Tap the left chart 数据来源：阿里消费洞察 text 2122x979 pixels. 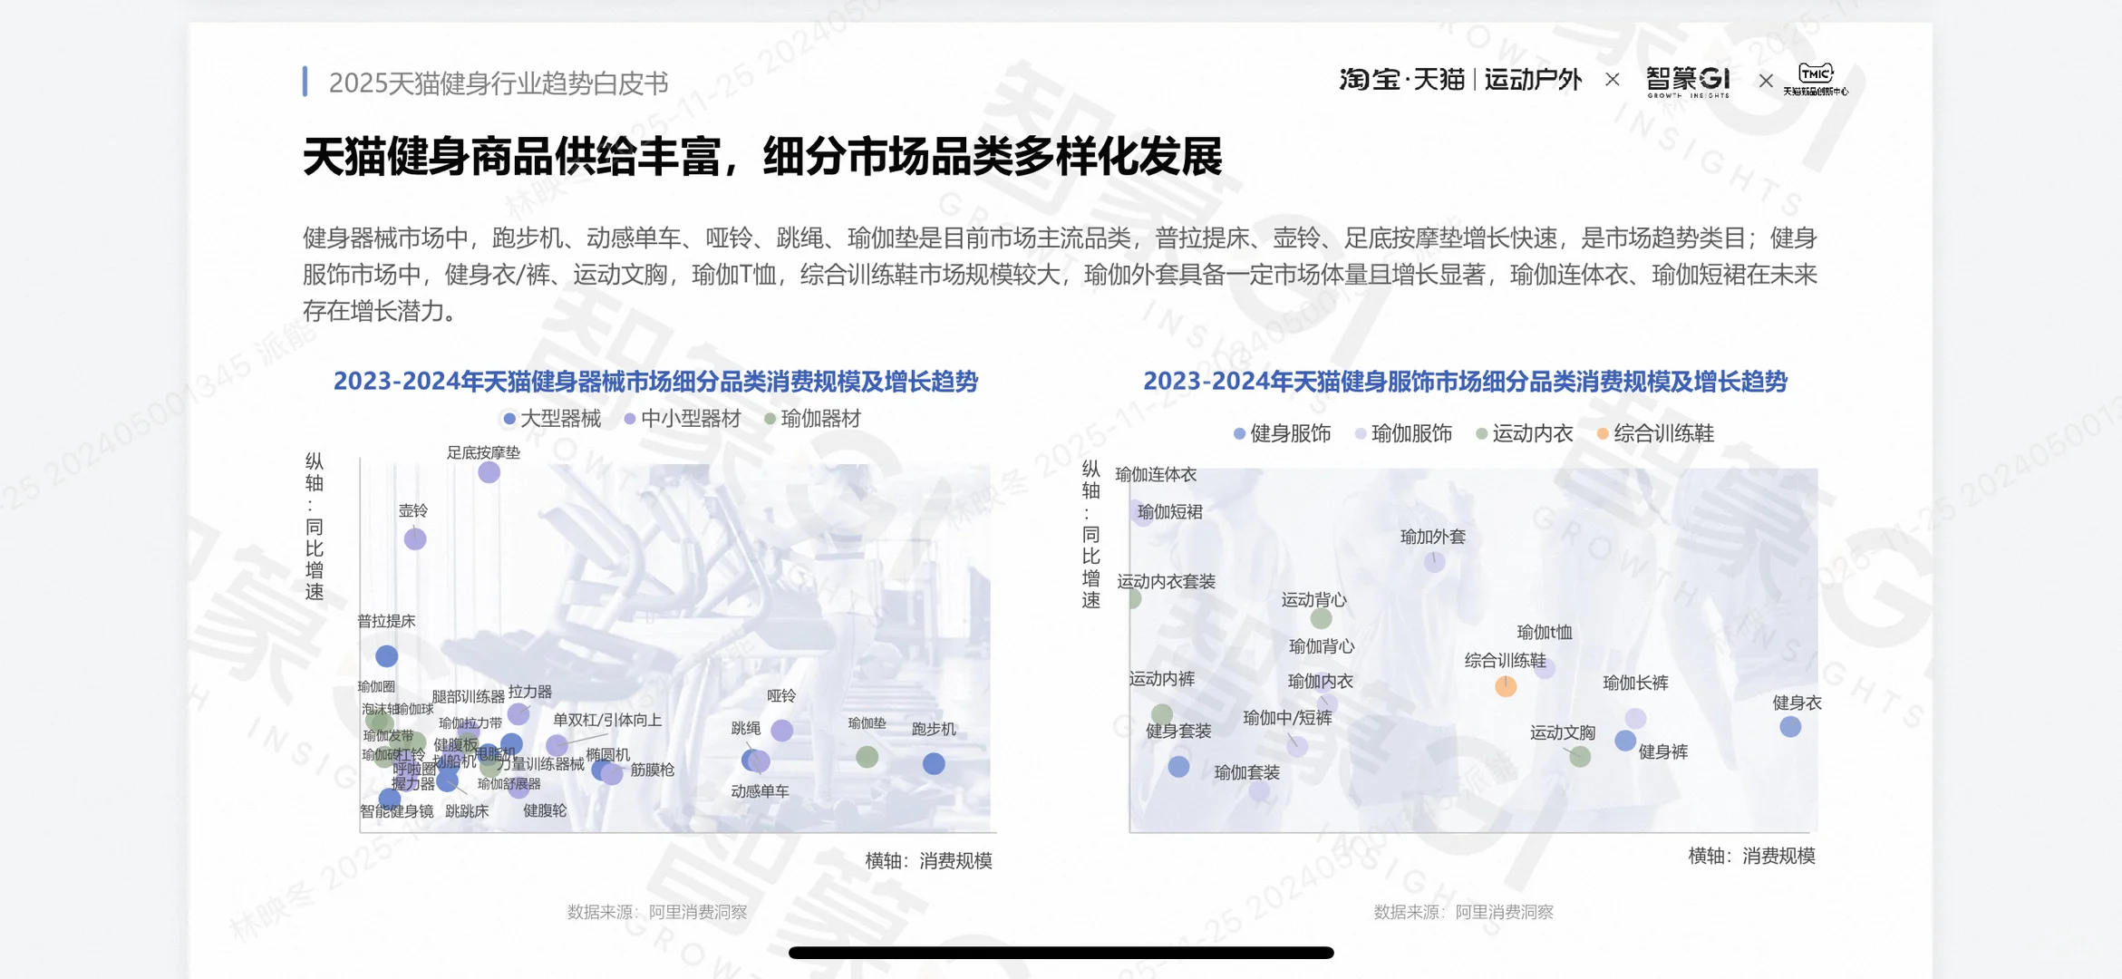coord(657,912)
